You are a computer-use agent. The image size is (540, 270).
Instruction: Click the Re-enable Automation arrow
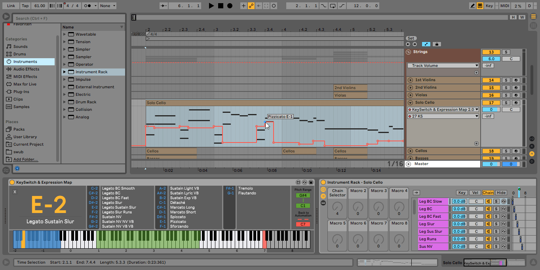click(259, 6)
